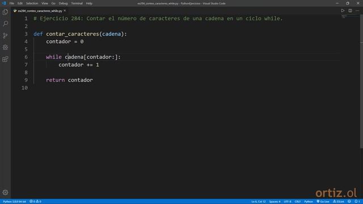Image resolution: width=363 pixels, height=204 pixels.
Task: Open the Debug menu
Action: pos(63,3)
